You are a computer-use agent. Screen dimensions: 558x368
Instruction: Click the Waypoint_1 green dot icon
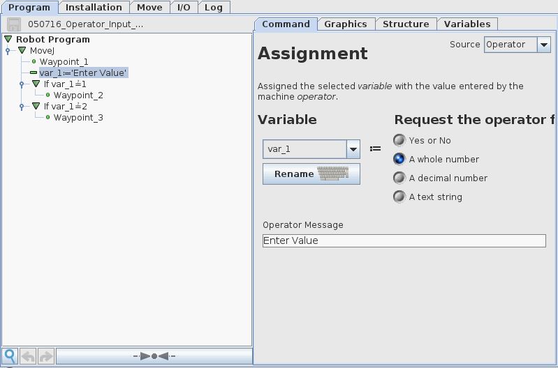[x=34, y=62]
